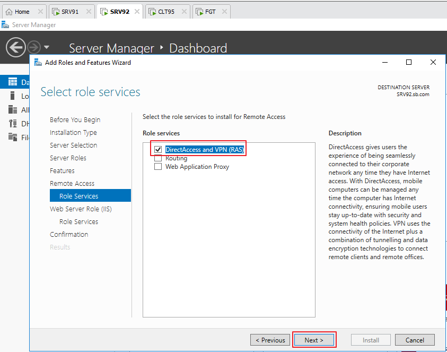
Task: Click the All Servers icon in sidebar
Action: tap(13, 109)
